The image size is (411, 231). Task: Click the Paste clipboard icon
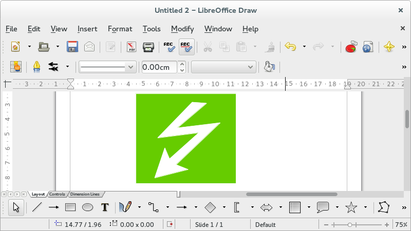pos(241,47)
